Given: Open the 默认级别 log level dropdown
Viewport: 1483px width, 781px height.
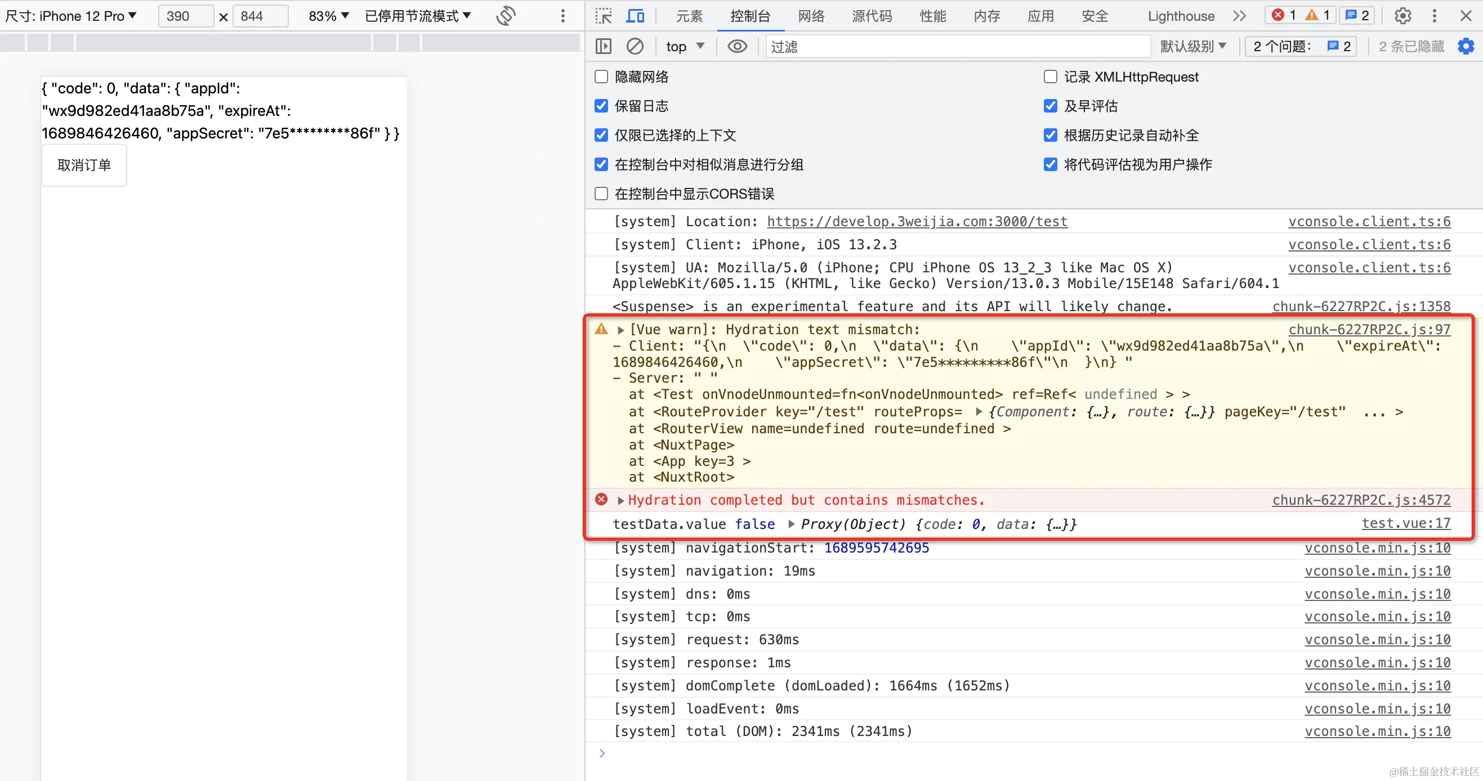Looking at the screenshot, I should (1192, 46).
